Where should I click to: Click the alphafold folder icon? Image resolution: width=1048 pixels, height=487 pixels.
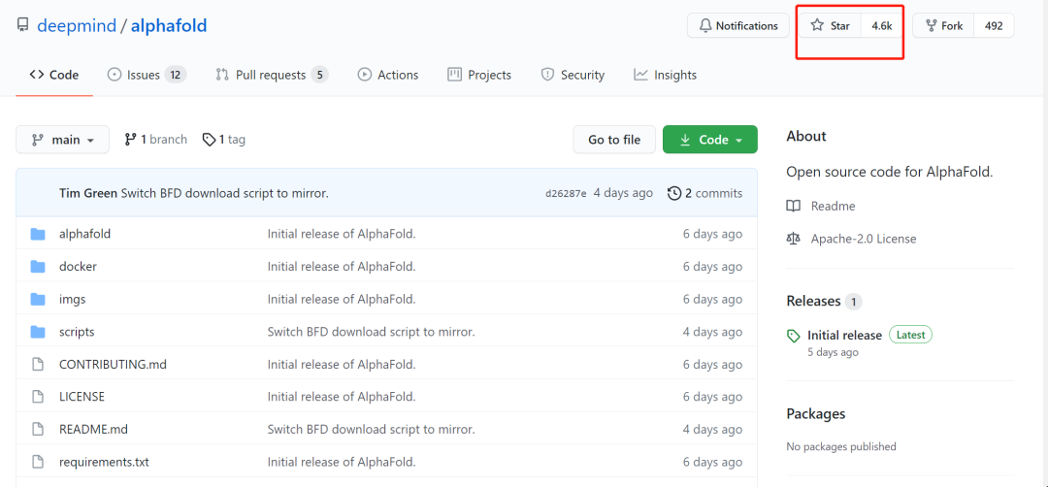[x=38, y=234]
